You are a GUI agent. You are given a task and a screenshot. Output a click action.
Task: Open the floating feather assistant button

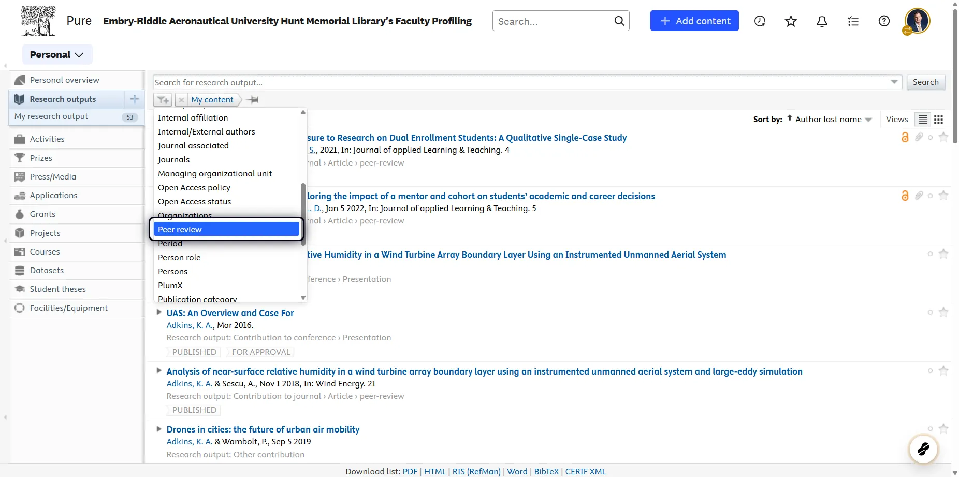coord(923,449)
